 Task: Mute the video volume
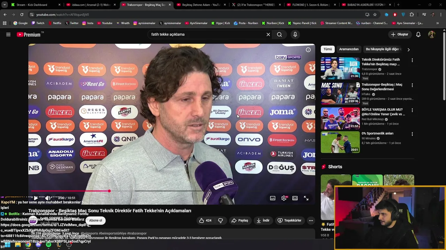(x=48, y=198)
